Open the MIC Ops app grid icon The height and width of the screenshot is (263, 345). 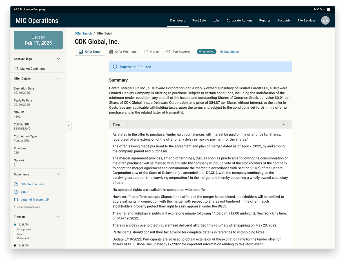coord(328,10)
